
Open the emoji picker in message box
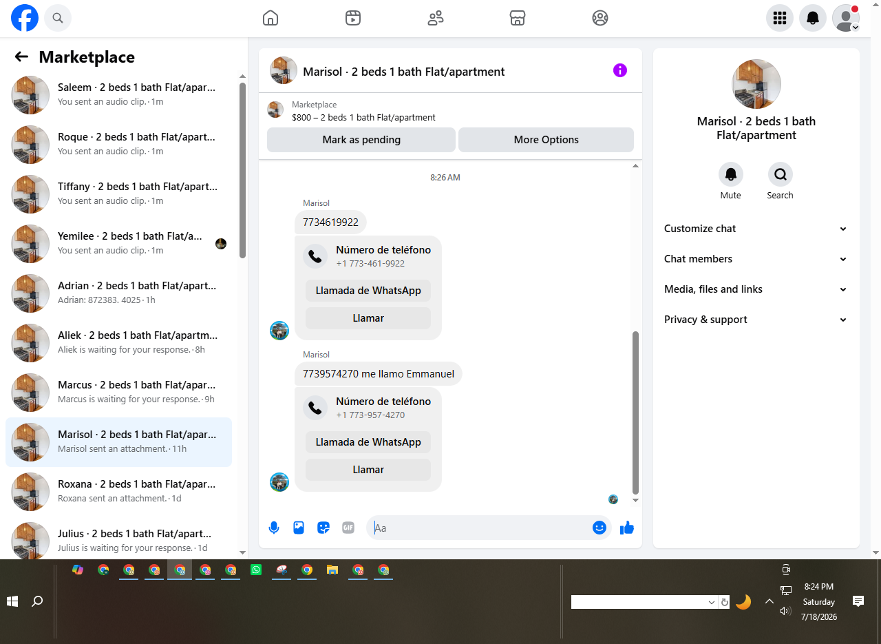pyautogui.click(x=599, y=528)
